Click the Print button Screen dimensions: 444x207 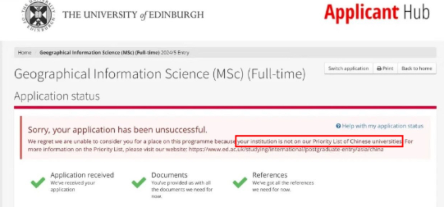click(x=385, y=69)
